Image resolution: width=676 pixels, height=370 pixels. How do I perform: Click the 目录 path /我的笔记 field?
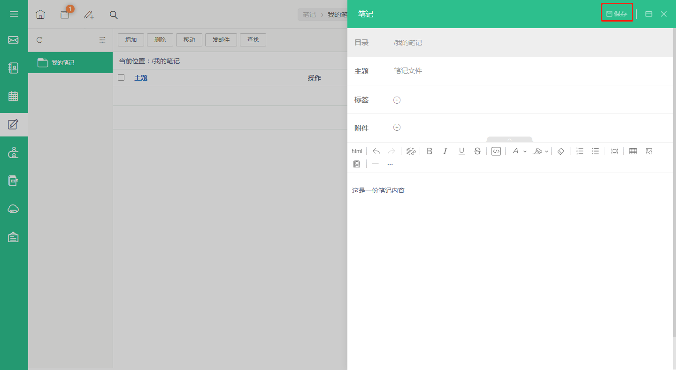(x=530, y=43)
